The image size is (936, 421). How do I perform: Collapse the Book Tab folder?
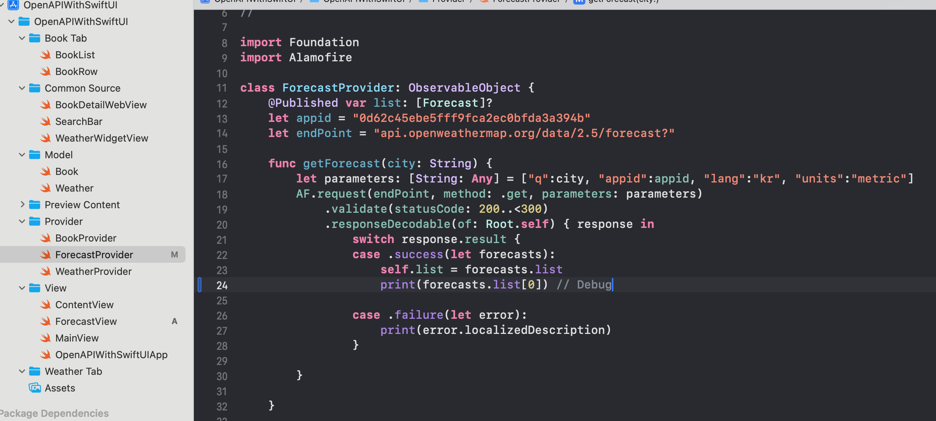tap(22, 38)
